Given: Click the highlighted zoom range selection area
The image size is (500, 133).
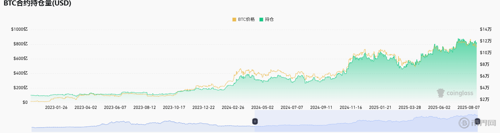Looking at the screenshot, I should click(x=366, y=121).
